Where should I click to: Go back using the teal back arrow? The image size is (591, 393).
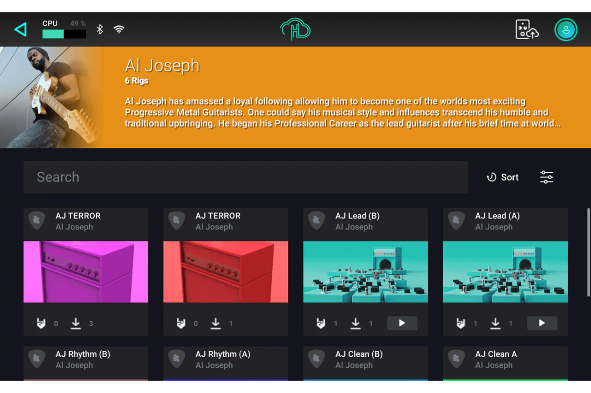pos(21,29)
